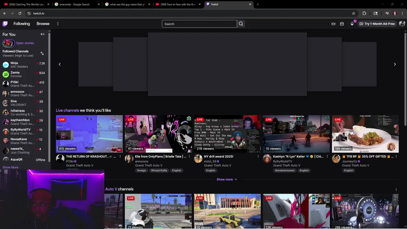Open stories avatar in sidebar

(8, 43)
